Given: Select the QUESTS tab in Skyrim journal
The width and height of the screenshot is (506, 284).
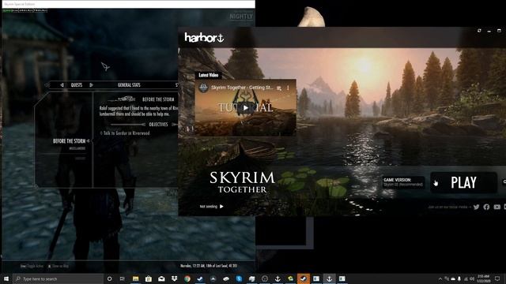Looking at the screenshot, I should click(77, 85).
